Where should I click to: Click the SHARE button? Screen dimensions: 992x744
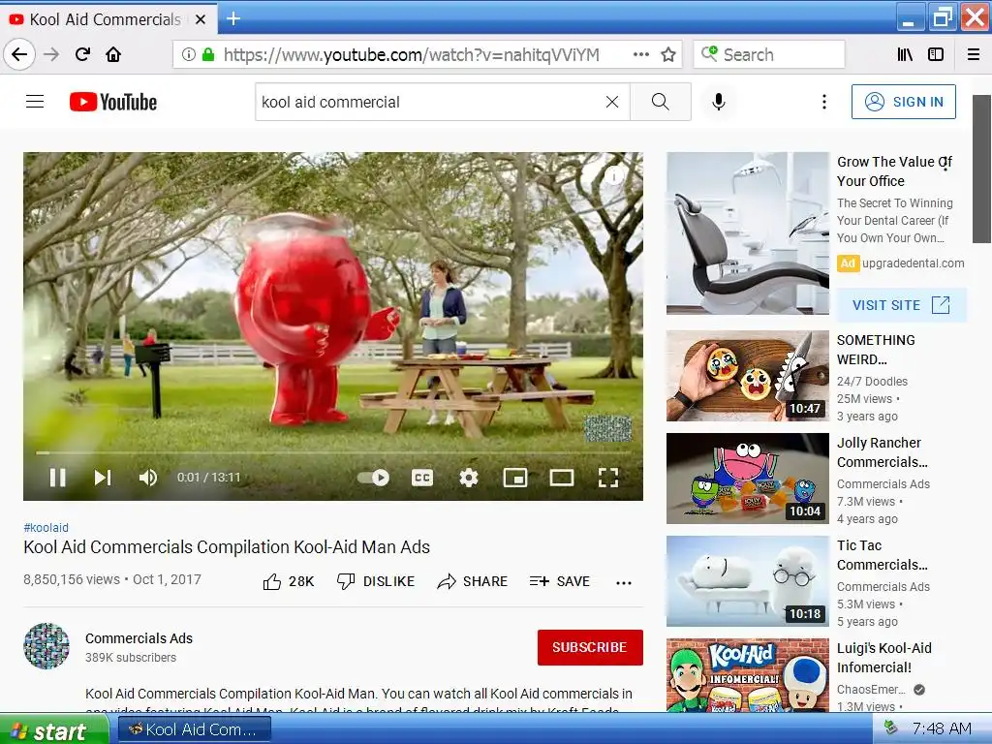tap(473, 581)
